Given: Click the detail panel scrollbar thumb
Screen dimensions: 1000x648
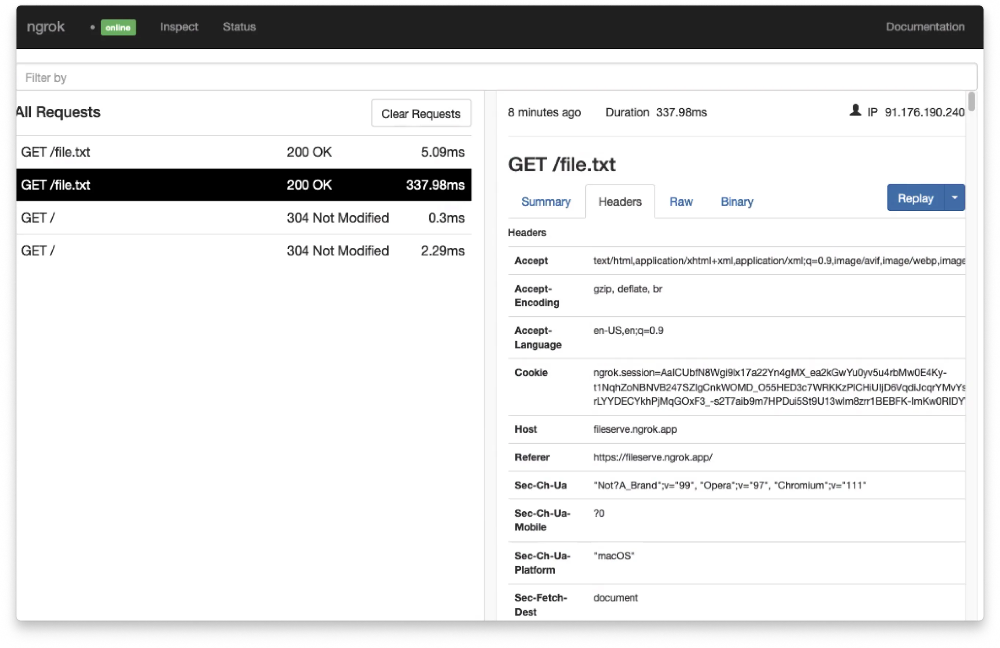Looking at the screenshot, I should pos(971,102).
